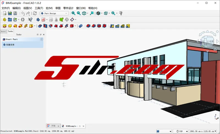Image resolution: width=220 pixels, height=134 pixels.
Task: Click the Redo arrow icon
Action: 28,13
